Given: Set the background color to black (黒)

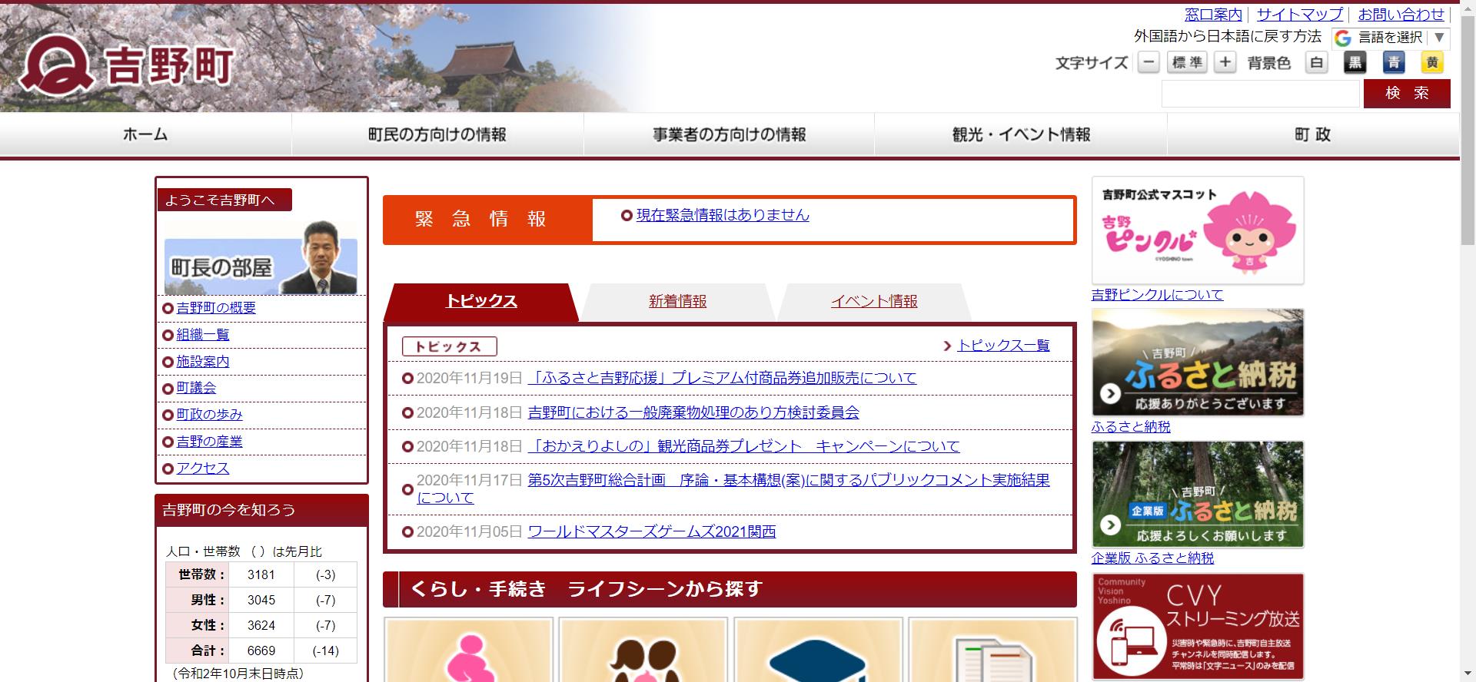Looking at the screenshot, I should (1355, 62).
